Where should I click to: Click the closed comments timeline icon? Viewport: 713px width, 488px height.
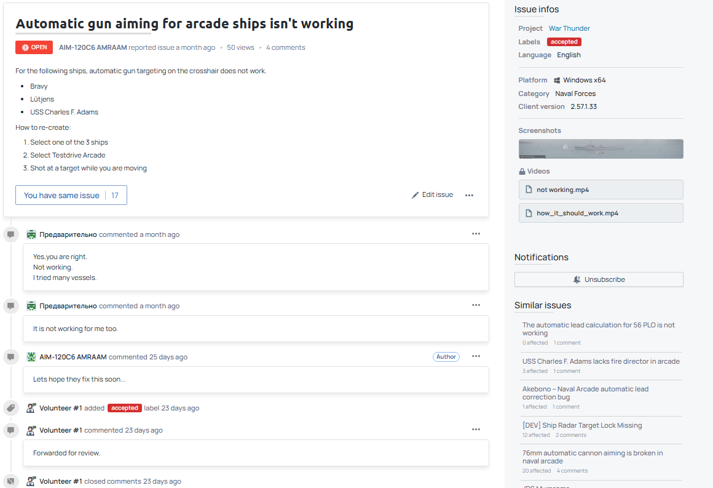11,481
